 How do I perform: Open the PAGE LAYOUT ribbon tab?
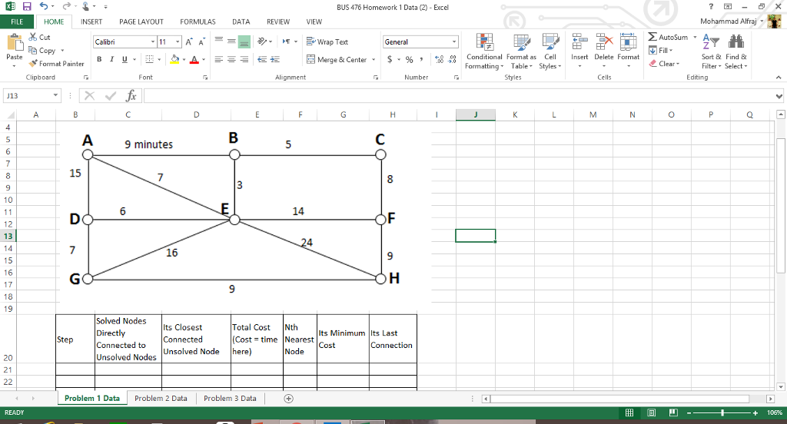pos(141,22)
